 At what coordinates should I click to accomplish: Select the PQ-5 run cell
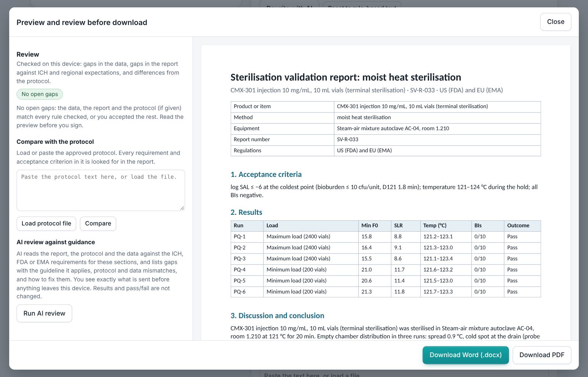tap(247, 281)
